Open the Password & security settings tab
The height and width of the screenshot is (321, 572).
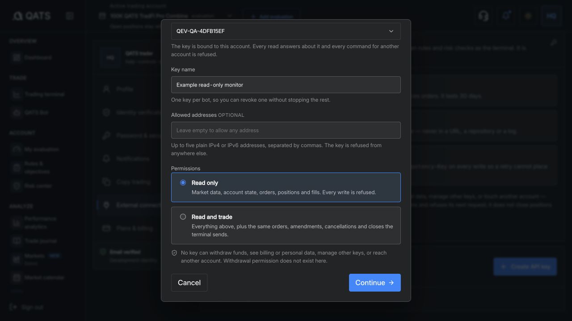click(x=130, y=136)
